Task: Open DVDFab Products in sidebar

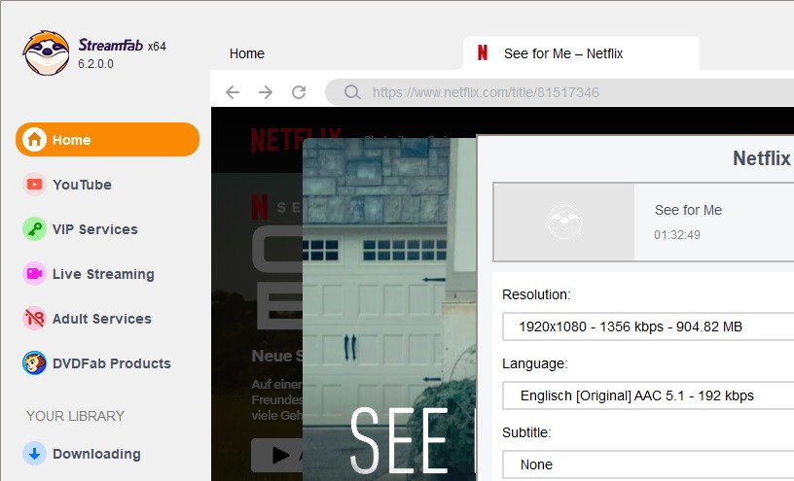Action: 107,363
